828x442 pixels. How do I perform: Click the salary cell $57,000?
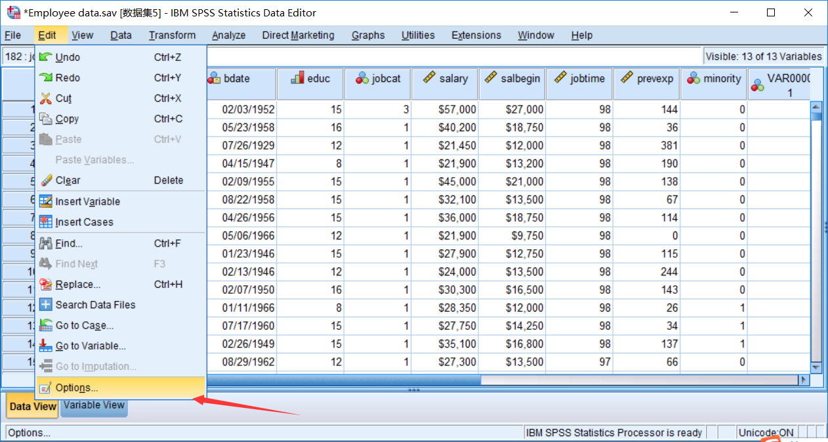tap(444, 110)
